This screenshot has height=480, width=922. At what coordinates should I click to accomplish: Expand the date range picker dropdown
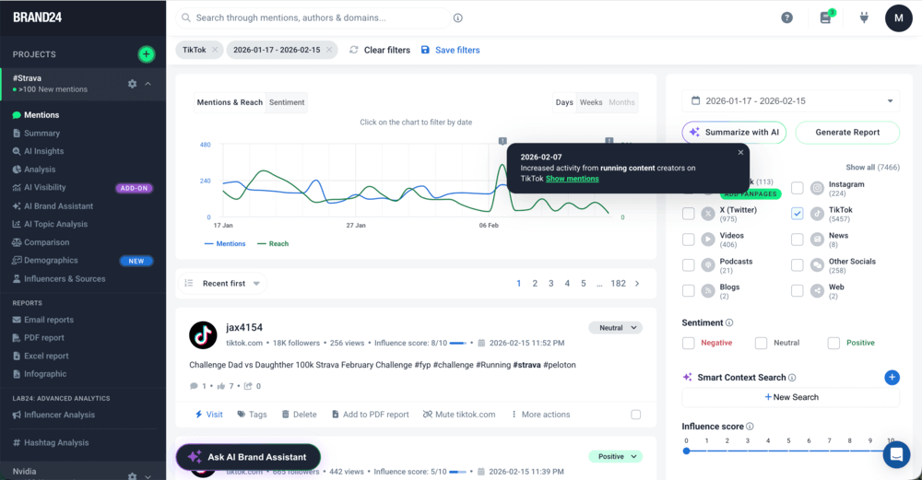coord(890,101)
